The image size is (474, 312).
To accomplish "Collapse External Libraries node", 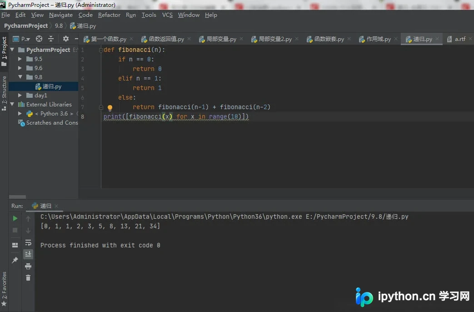I will click(12, 104).
